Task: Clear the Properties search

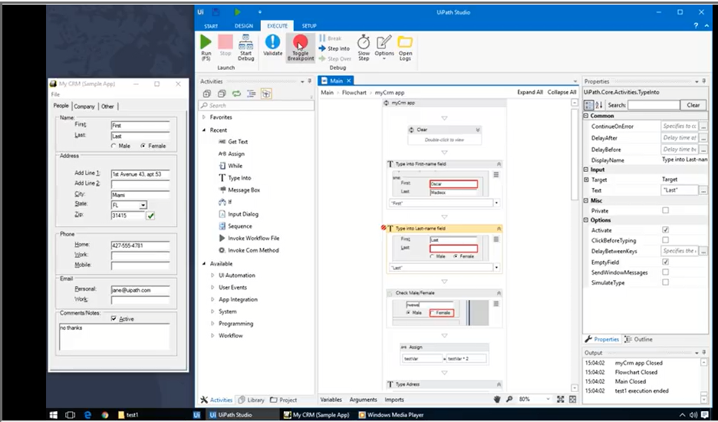Action: (x=693, y=105)
